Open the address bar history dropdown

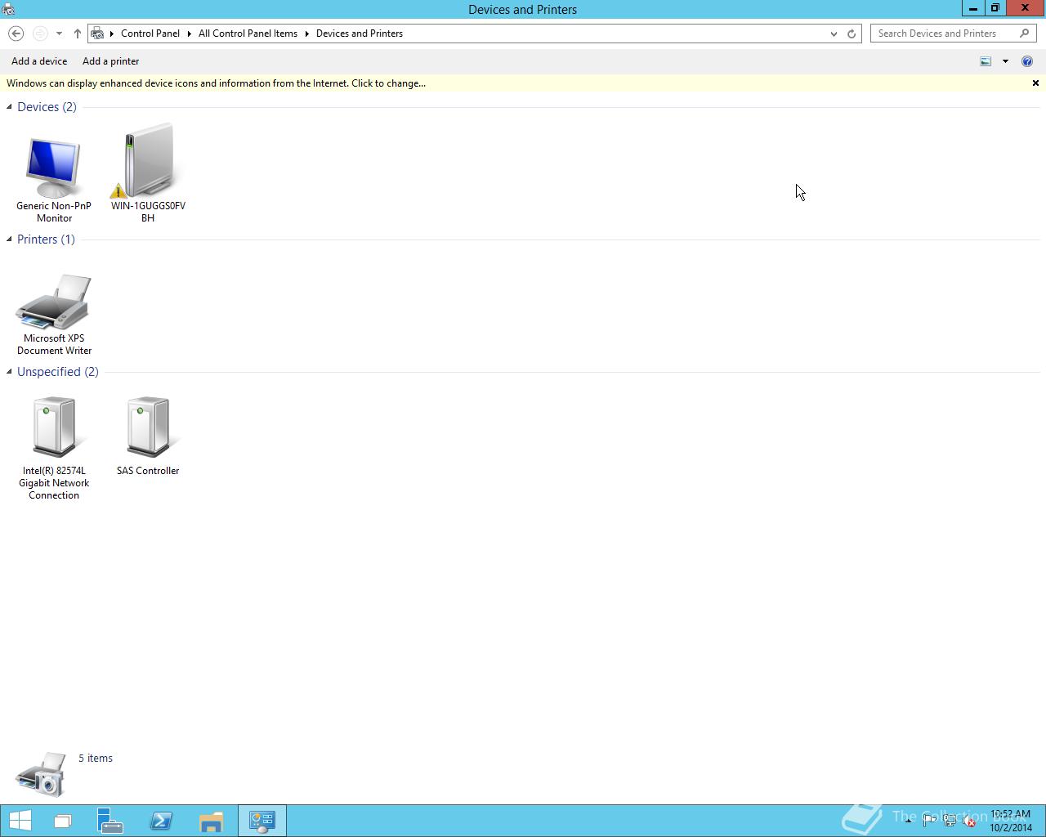[834, 34]
